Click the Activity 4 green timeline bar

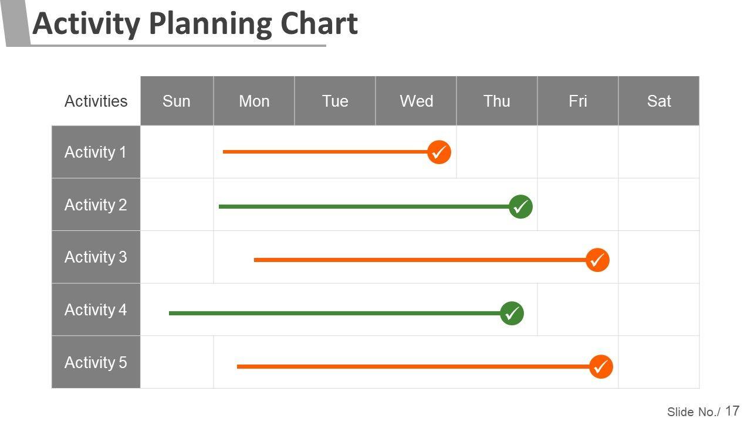click(334, 313)
